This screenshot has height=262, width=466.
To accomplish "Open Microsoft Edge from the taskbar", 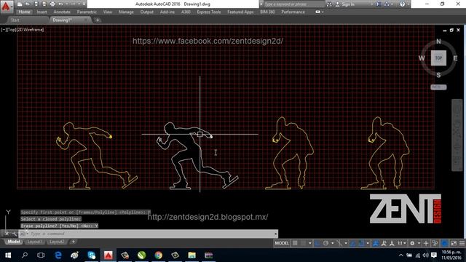I will (x=58, y=255).
